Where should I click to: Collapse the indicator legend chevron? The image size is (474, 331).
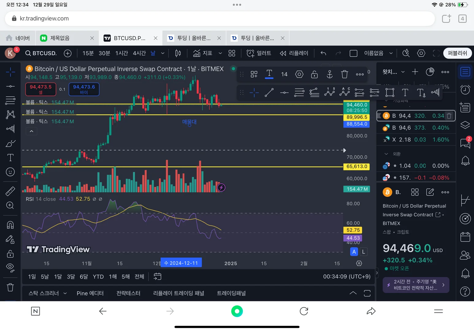(31, 131)
